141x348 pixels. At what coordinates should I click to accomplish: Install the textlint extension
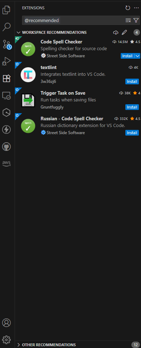tap(132, 81)
